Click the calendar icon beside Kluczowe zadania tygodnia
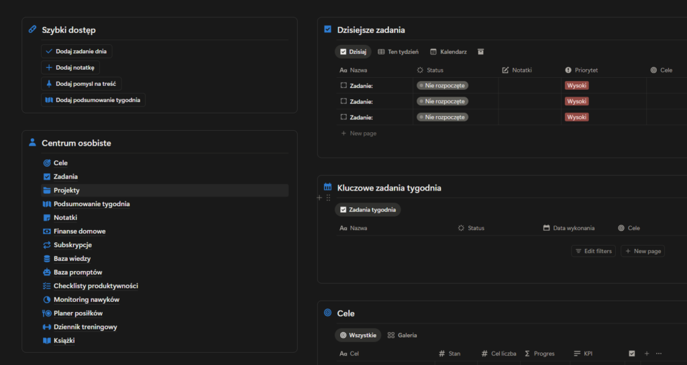 click(x=327, y=187)
